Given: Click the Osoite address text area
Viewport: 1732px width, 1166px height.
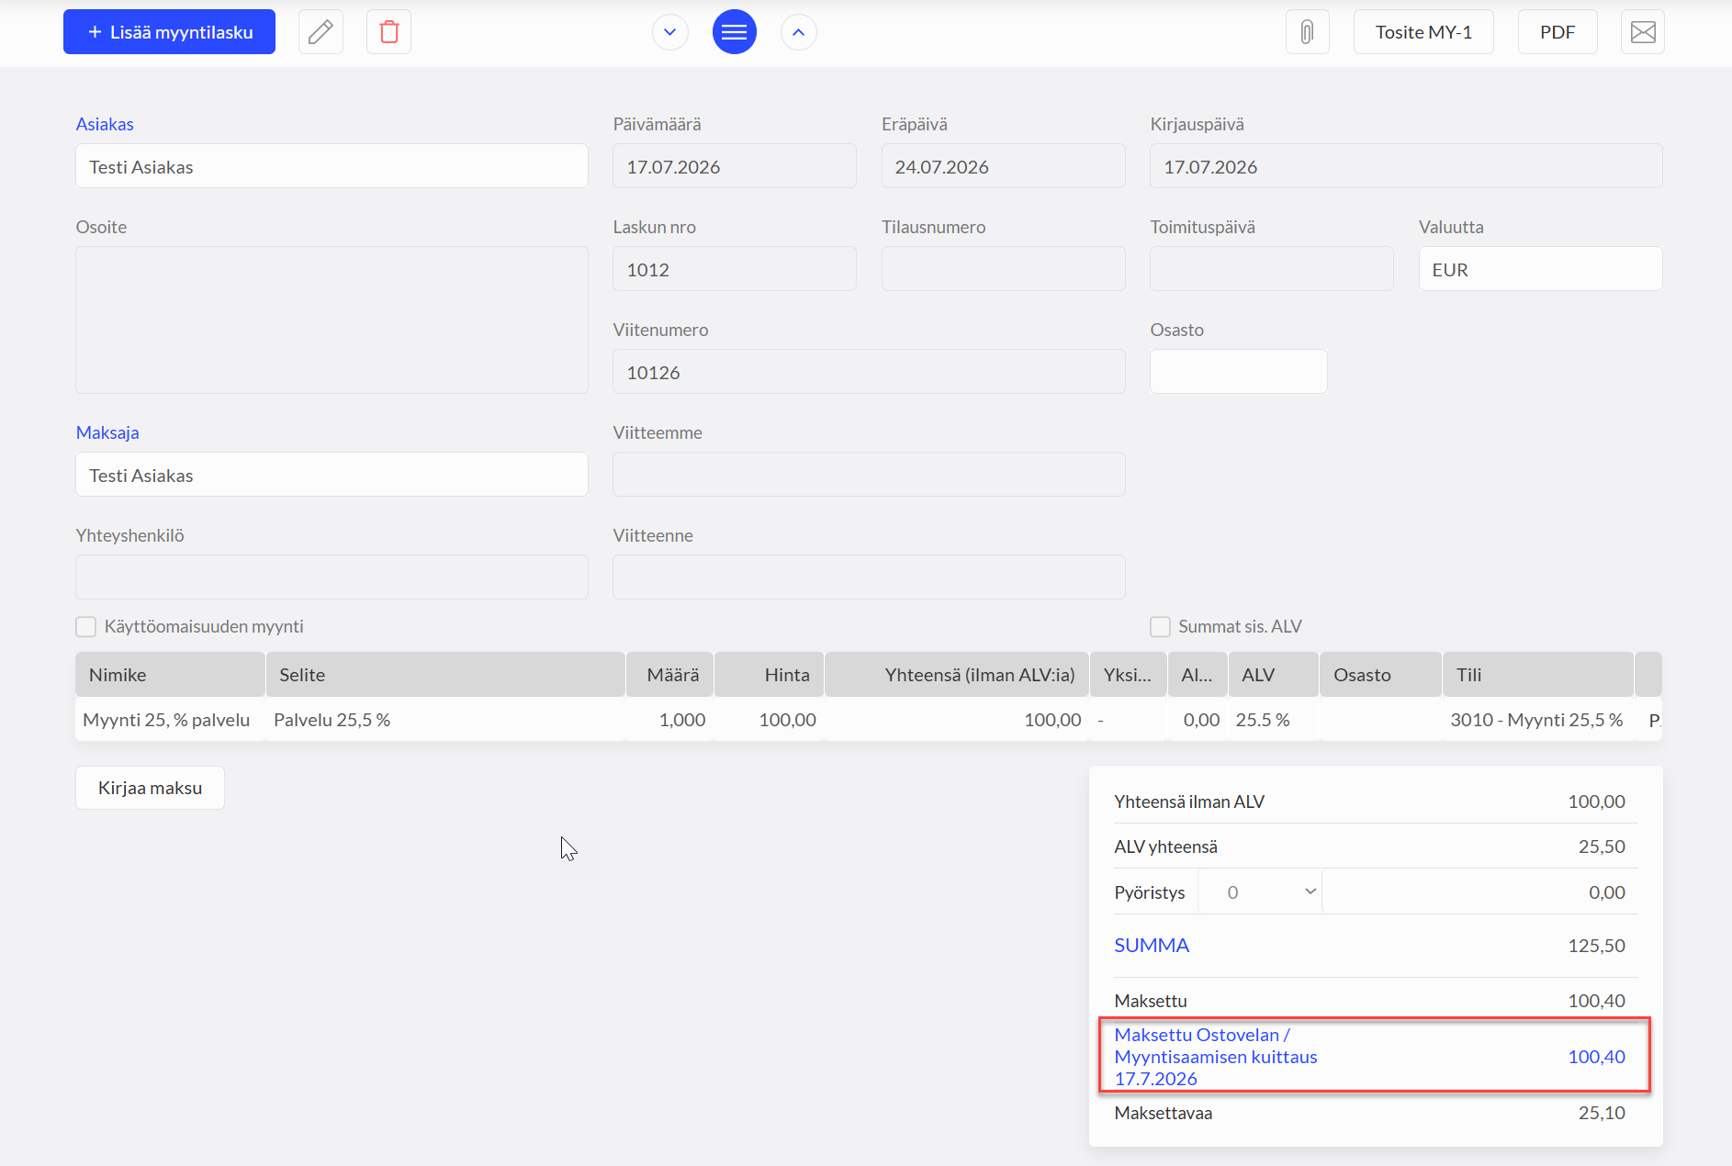Looking at the screenshot, I should tap(332, 320).
